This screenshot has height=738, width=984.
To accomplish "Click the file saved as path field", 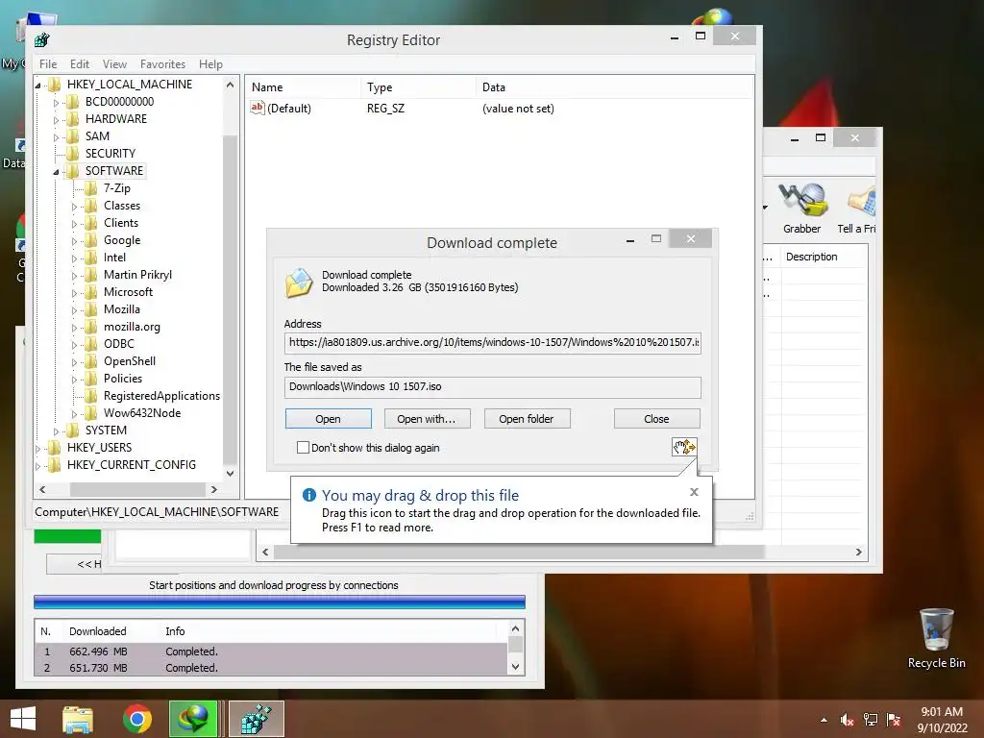I will pos(493,386).
